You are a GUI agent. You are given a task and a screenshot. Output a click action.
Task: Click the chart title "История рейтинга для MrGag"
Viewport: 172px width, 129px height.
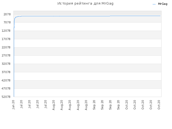point(85,3)
